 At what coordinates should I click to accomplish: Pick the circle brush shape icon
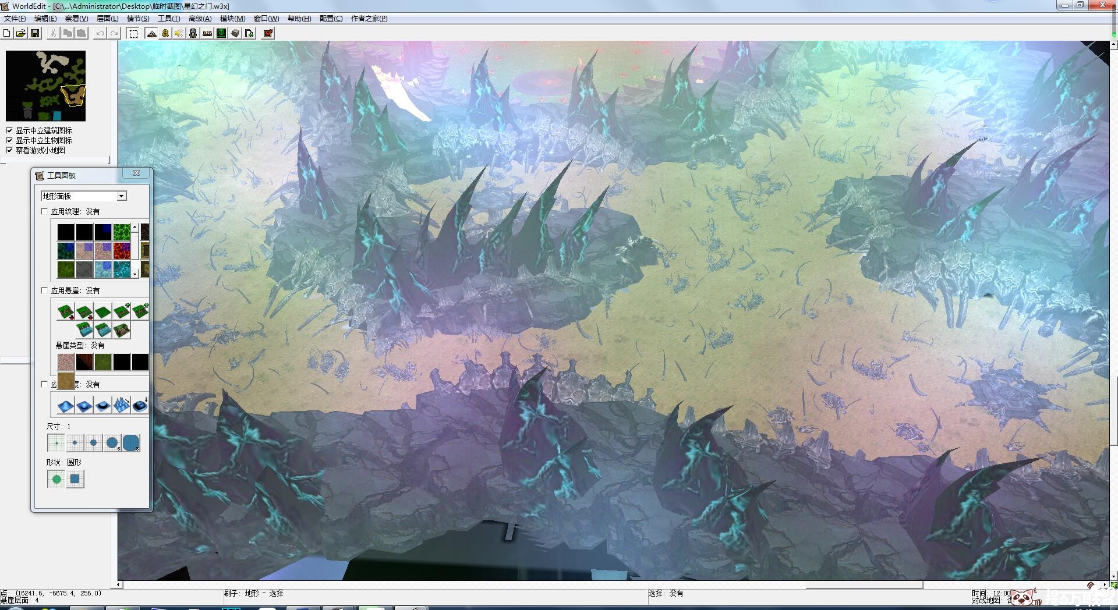(x=56, y=479)
